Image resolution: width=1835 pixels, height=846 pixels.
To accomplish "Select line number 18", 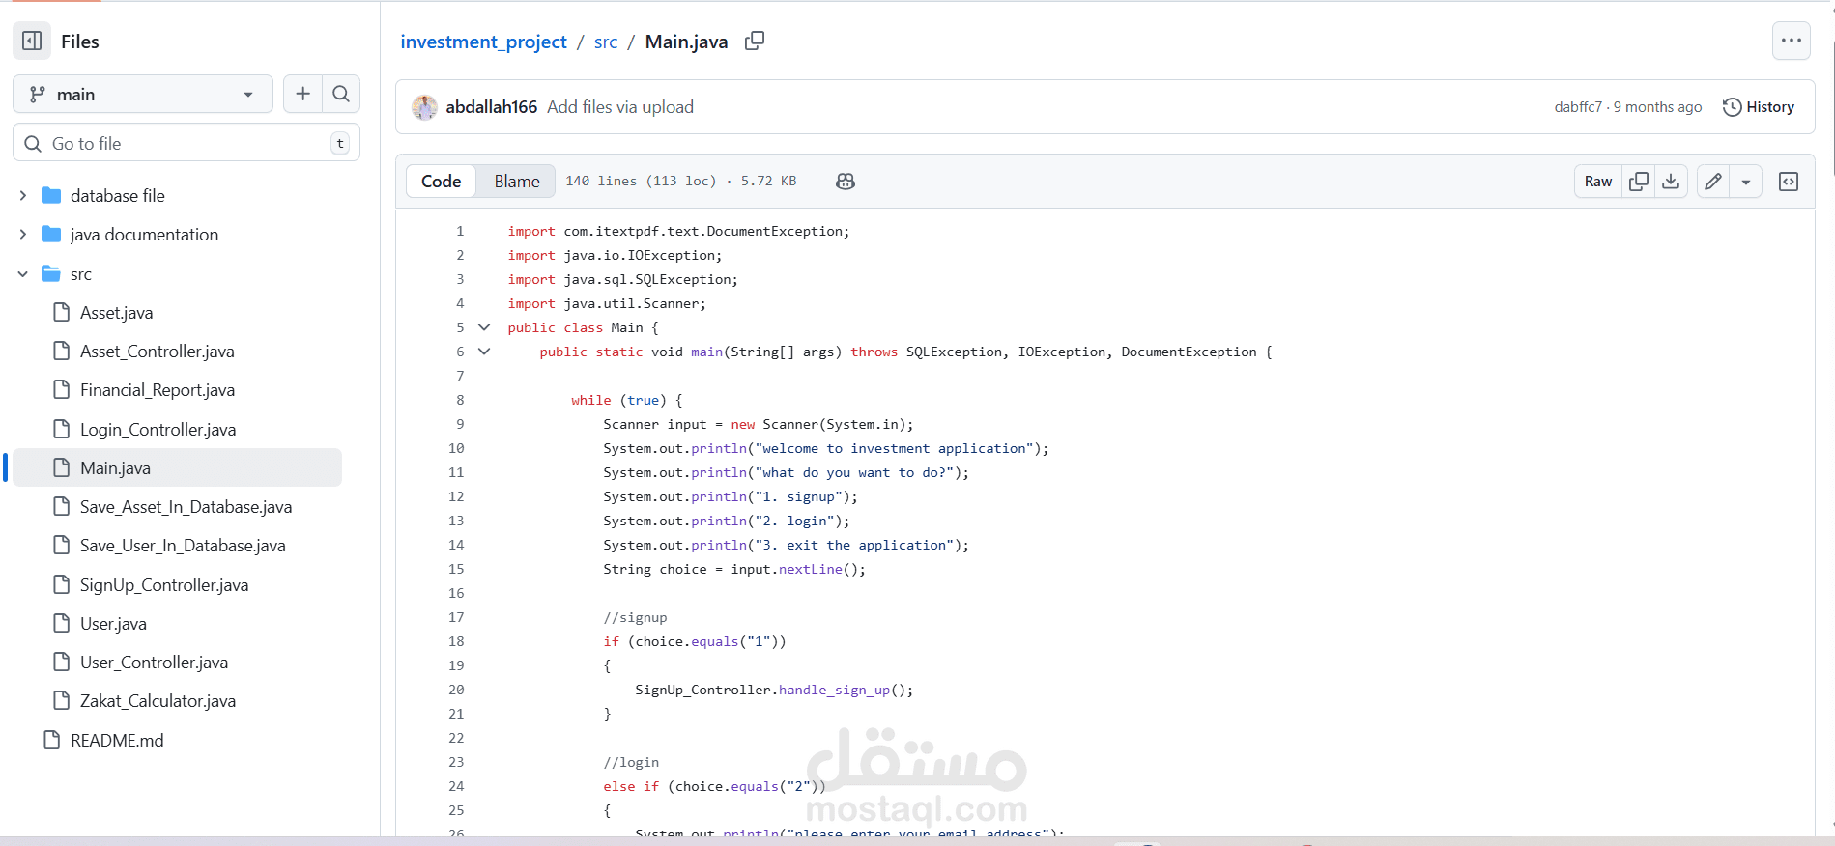I will pyautogui.click(x=456, y=641).
